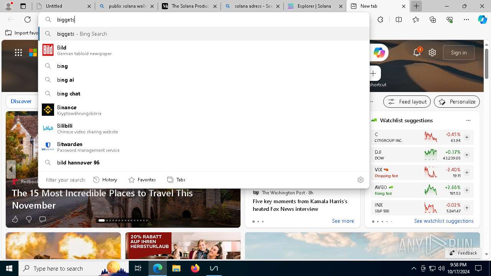Open Watchlist suggestions more options ellipsis
Image resolution: width=491 pixels, height=276 pixels.
pos(468,120)
